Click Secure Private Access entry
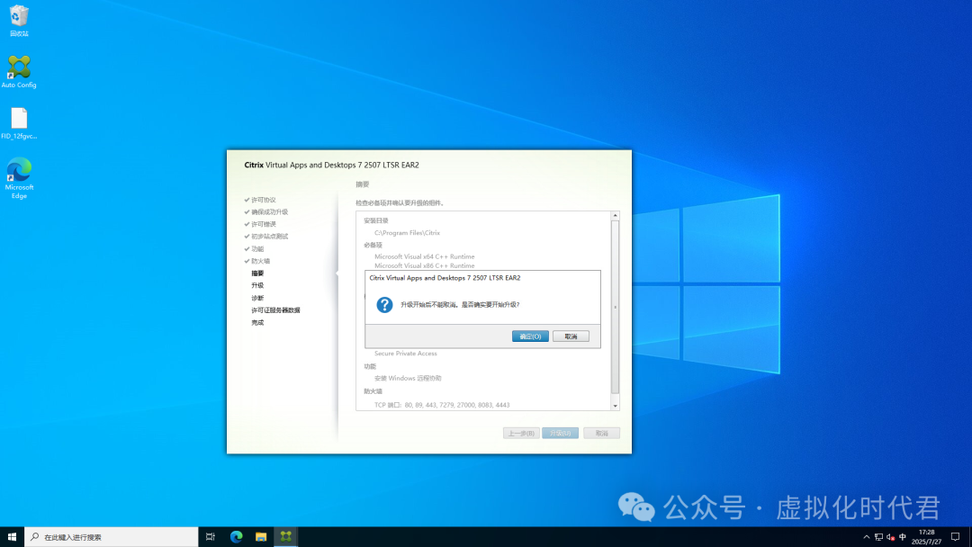Image resolution: width=972 pixels, height=547 pixels. pyautogui.click(x=405, y=354)
